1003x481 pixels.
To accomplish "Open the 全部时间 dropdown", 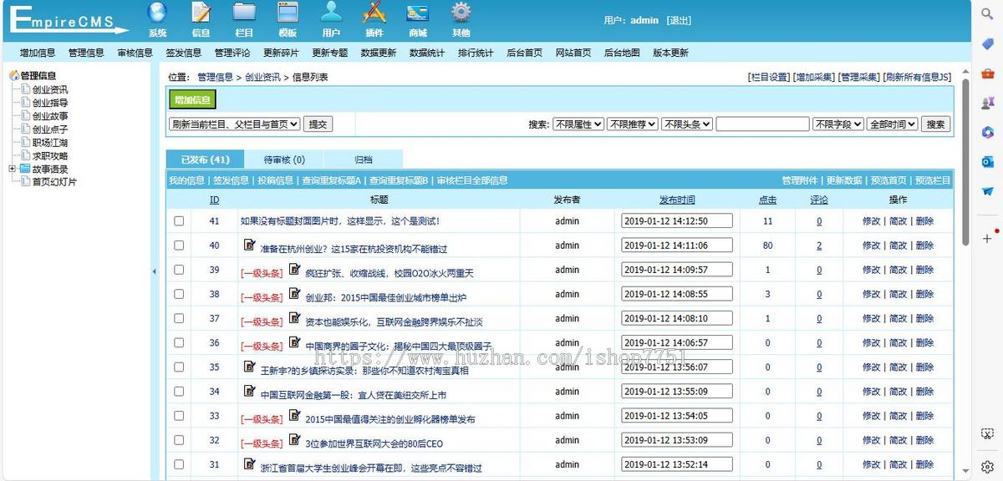I will [893, 124].
